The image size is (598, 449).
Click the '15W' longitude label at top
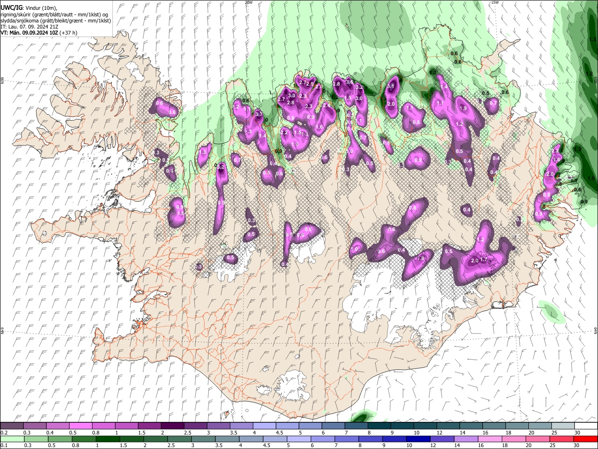(x=495, y=2)
